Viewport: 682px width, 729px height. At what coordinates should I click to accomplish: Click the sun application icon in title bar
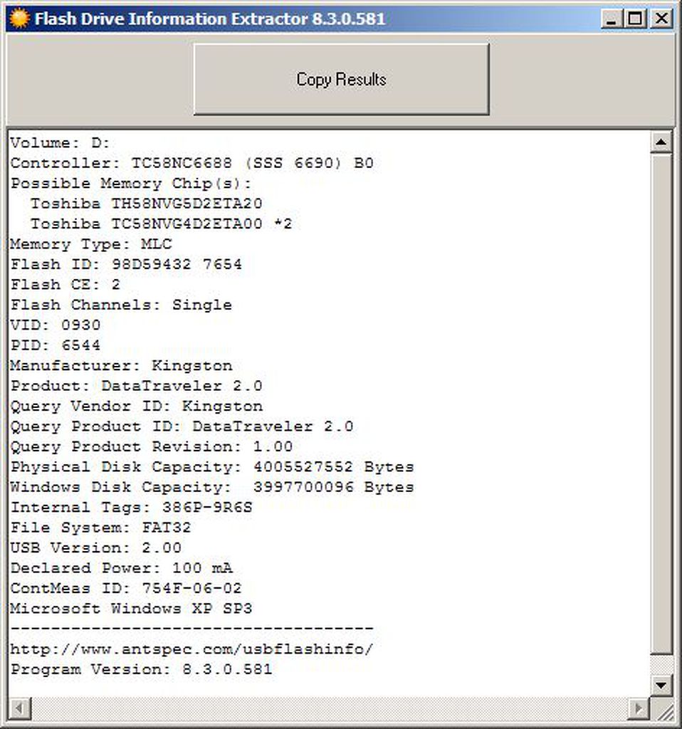[19, 19]
